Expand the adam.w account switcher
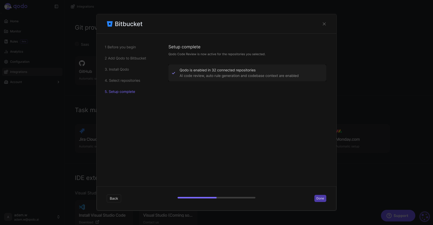The image size is (433, 225). 58,217
